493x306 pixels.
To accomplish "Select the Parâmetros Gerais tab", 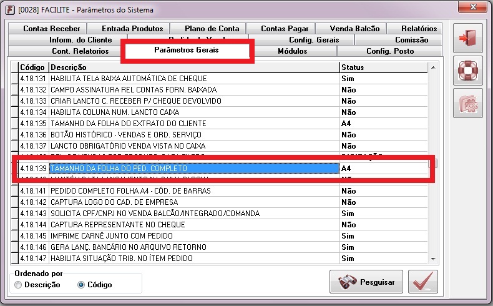I will (187, 51).
